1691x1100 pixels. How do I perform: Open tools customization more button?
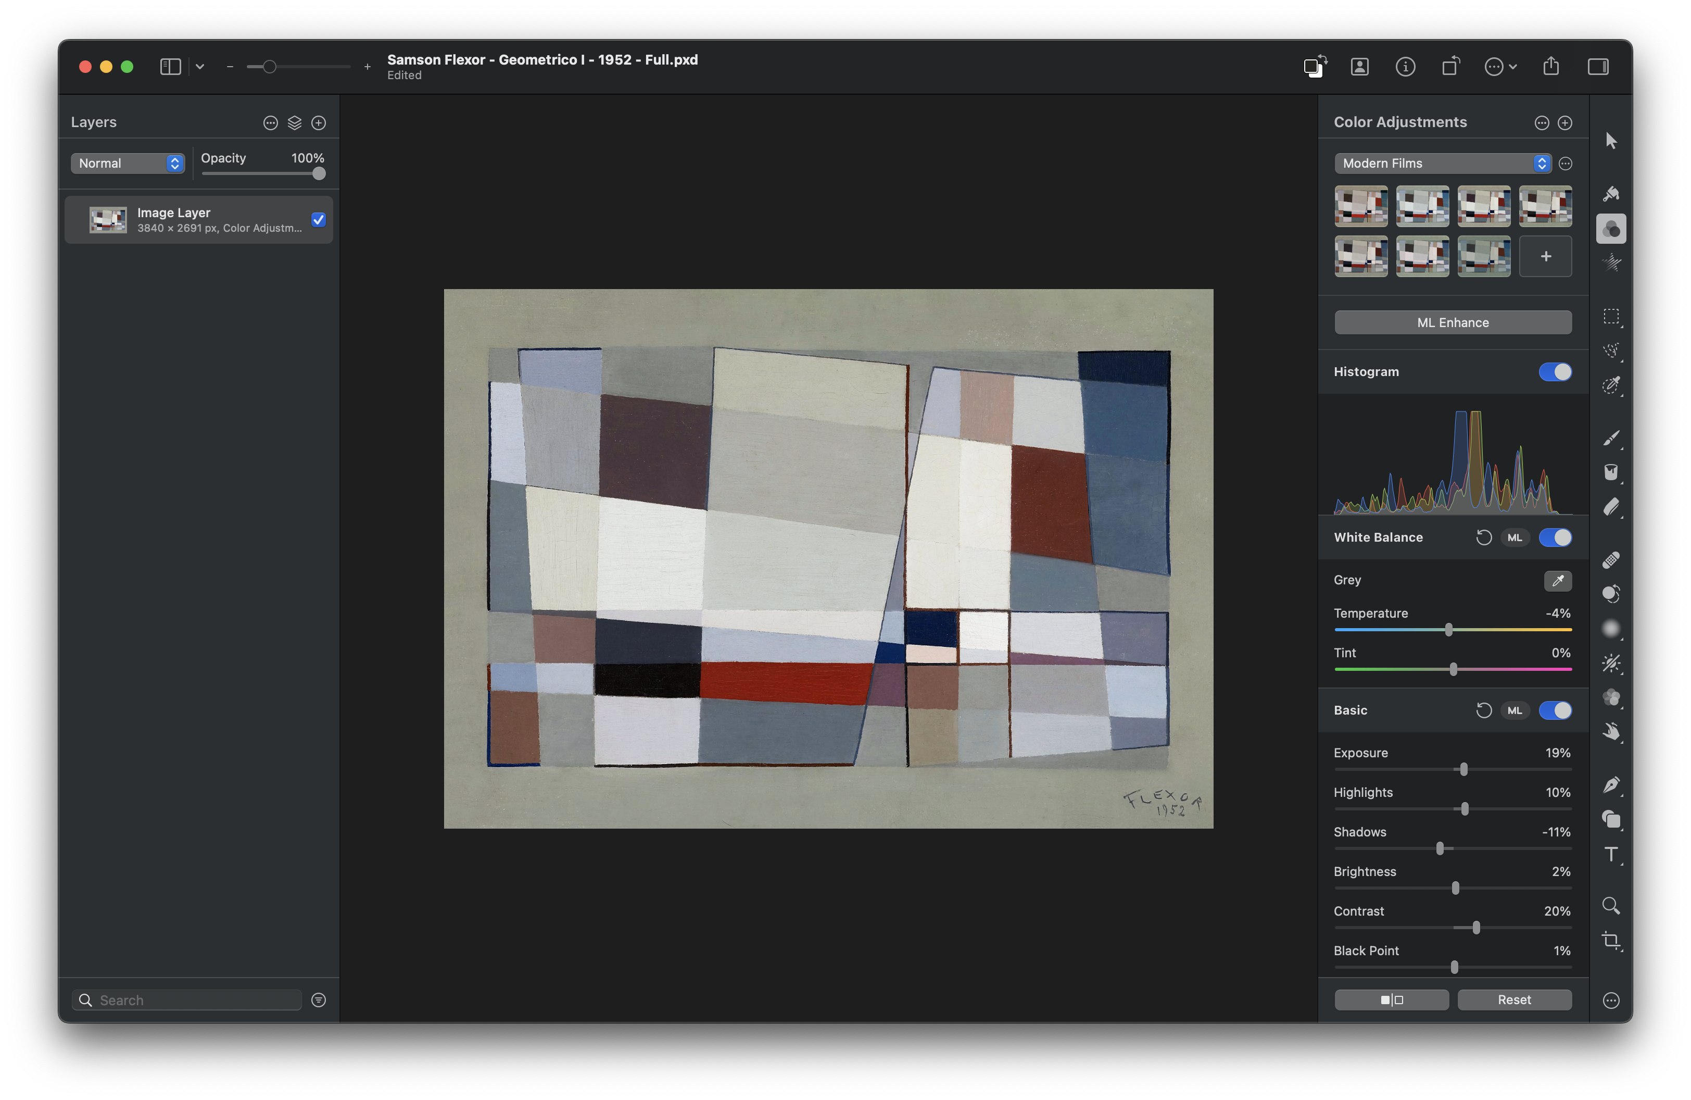click(1611, 1001)
